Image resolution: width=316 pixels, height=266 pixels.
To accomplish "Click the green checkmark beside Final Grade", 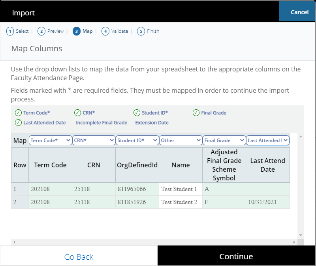I will 196,113.
